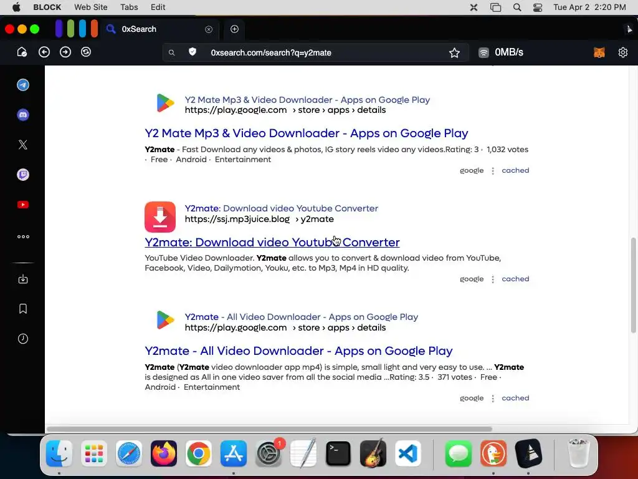The width and height of the screenshot is (638, 479).
Task: Open Telegram from the browser sidebar
Action: [x=23, y=85]
